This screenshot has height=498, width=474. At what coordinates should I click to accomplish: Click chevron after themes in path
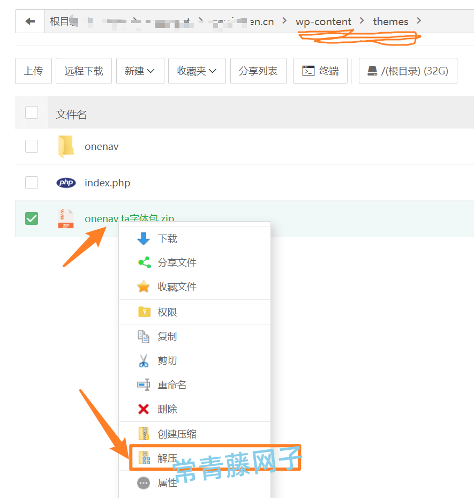(419, 21)
